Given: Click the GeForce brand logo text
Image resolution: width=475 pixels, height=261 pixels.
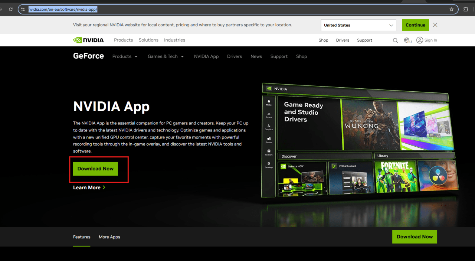Looking at the screenshot, I should [x=88, y=56].
